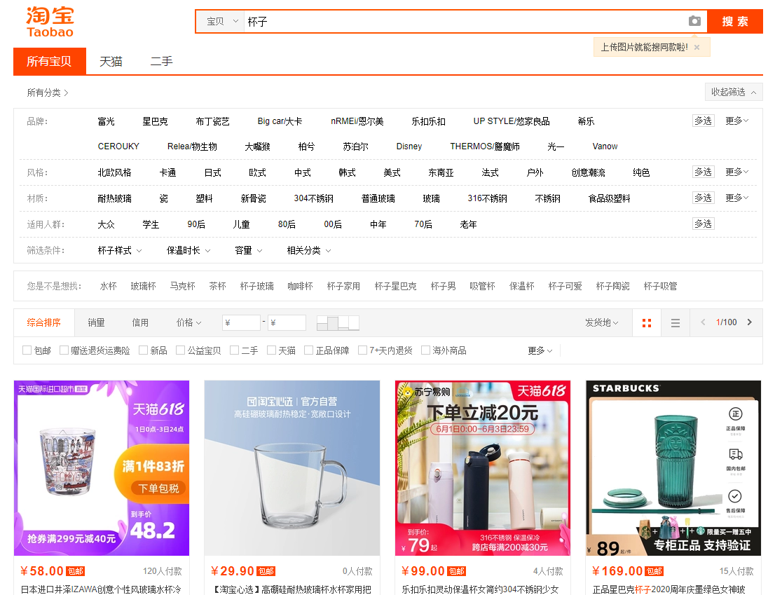
Task: Open 发货地 location dropdown
Action: [601, 322]
